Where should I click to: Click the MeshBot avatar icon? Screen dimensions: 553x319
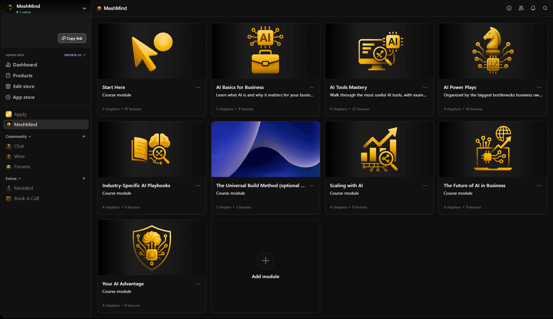(x=9, y=188)
